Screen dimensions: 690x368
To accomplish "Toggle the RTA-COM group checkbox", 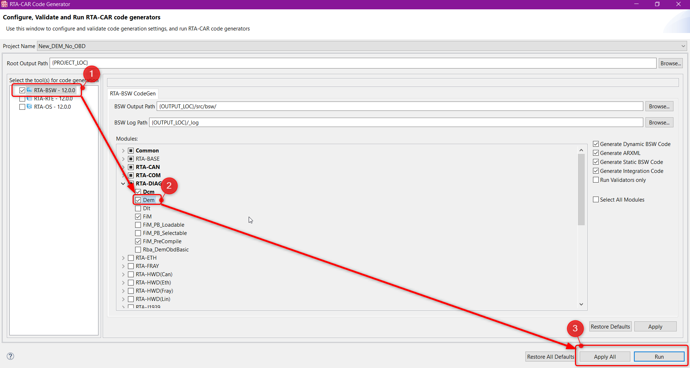I will tap(131, 175).
